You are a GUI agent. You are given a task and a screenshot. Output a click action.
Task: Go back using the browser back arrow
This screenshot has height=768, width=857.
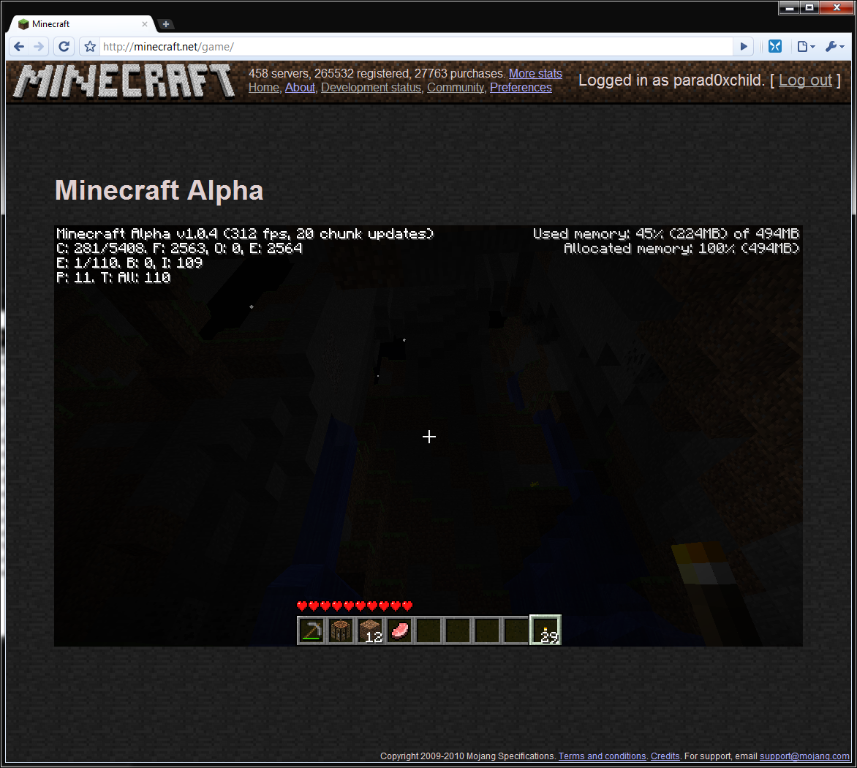(x=19, y=47)
